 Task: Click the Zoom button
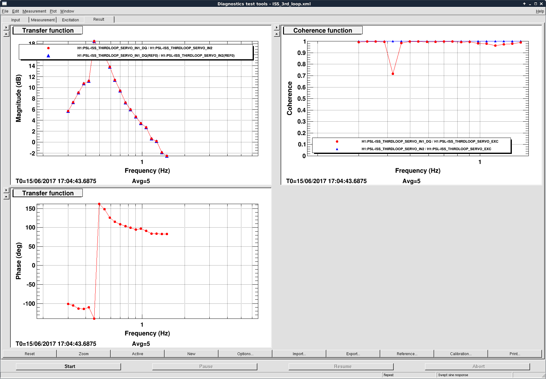click(84, 354)
